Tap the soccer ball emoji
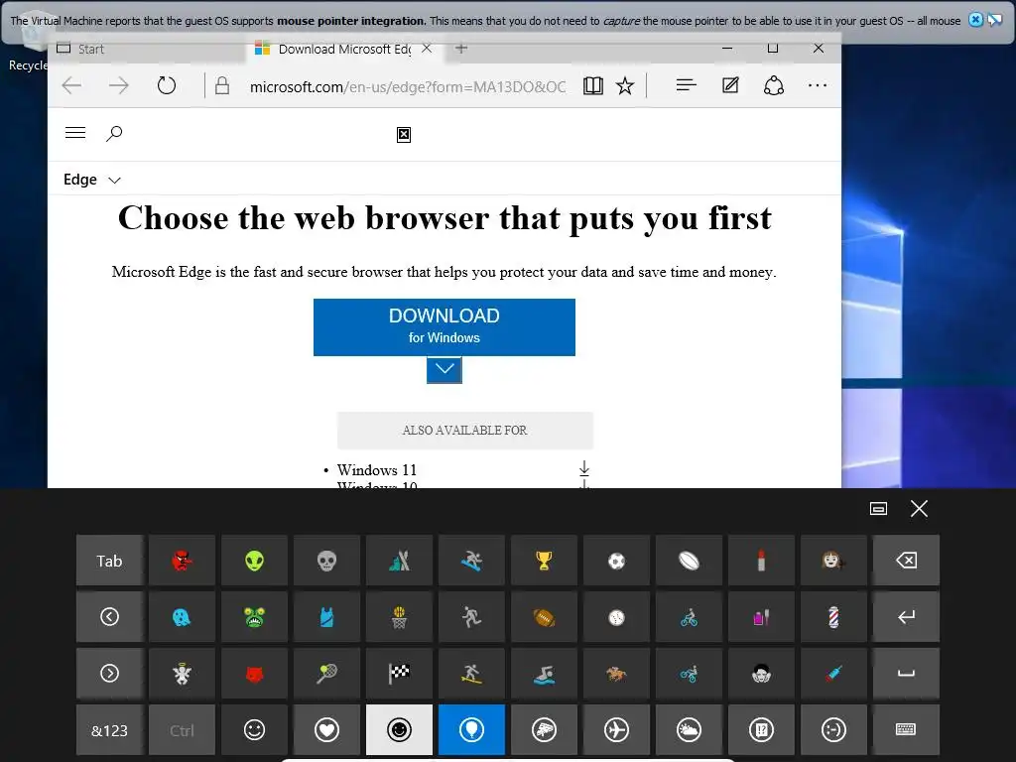 (617, 561)
